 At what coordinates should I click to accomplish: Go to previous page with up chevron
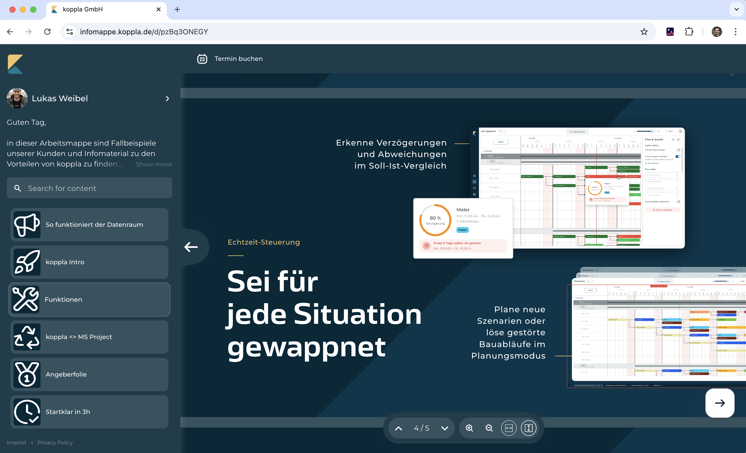(x=398, y=428)
